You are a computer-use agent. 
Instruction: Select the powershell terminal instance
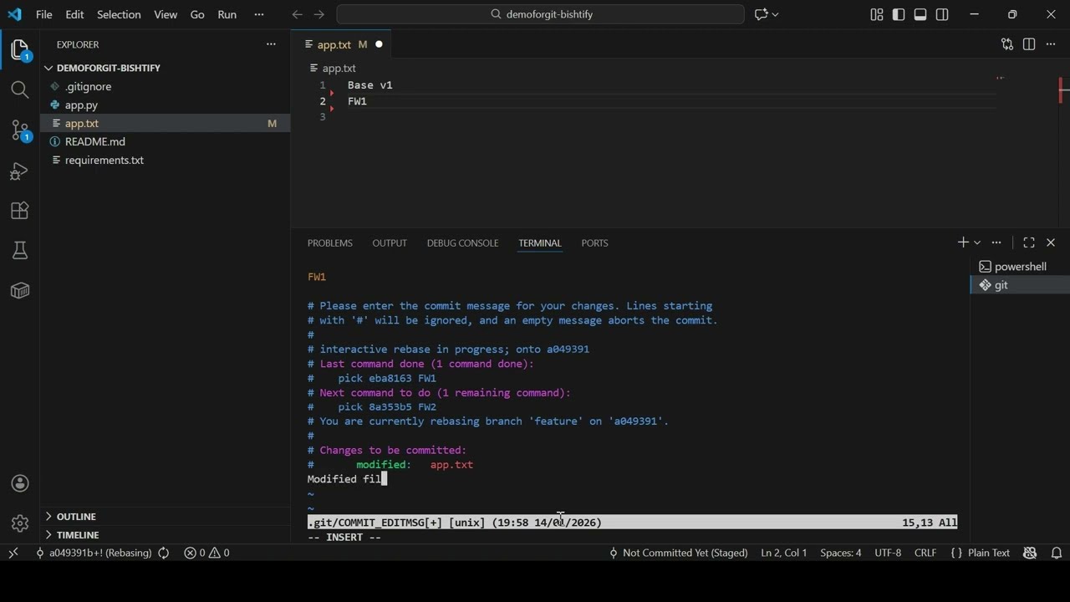(1020, 267)
